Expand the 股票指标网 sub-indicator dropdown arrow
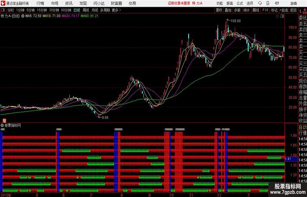The width and height of the screenshot is (307, 197). point(2,125)
